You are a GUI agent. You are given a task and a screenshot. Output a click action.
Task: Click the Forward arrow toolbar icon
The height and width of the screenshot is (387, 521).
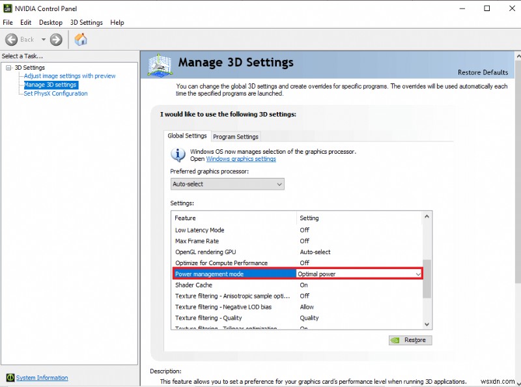coord(56,40)
